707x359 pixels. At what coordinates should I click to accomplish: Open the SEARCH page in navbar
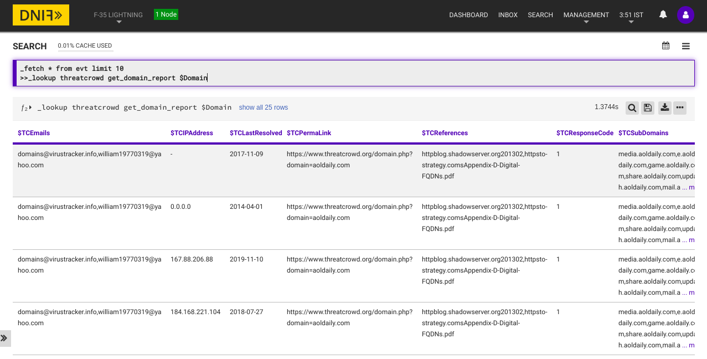click(540, 15)
